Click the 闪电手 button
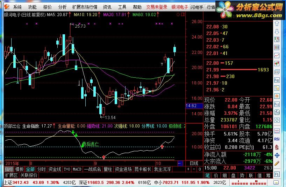Screen dimensions: 286x187 click(196, 7)
